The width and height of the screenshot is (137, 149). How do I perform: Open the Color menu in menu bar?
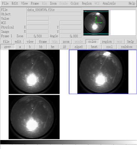pos(74,3)
